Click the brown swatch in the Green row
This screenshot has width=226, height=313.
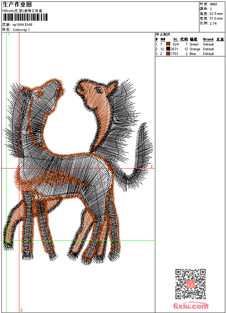click(x=168, y=44)
